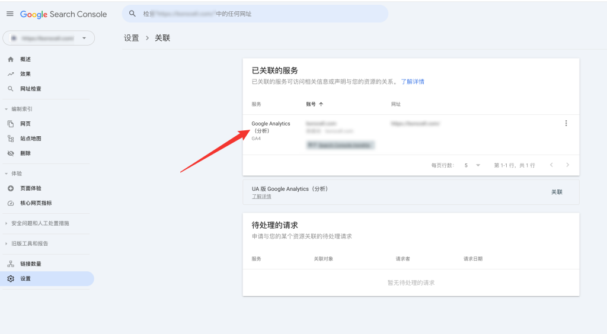607x334 pixels.
Task: Click the gear icon beside 设置
Action: pyautogui.click(x=11, y=278)
